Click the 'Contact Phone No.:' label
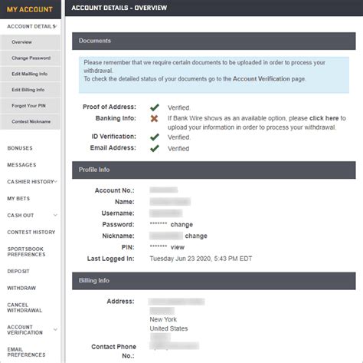 coord(113,351)
